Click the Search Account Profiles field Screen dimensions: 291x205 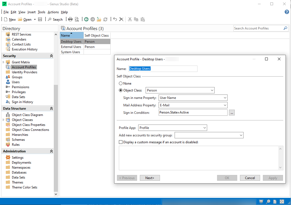258,28
